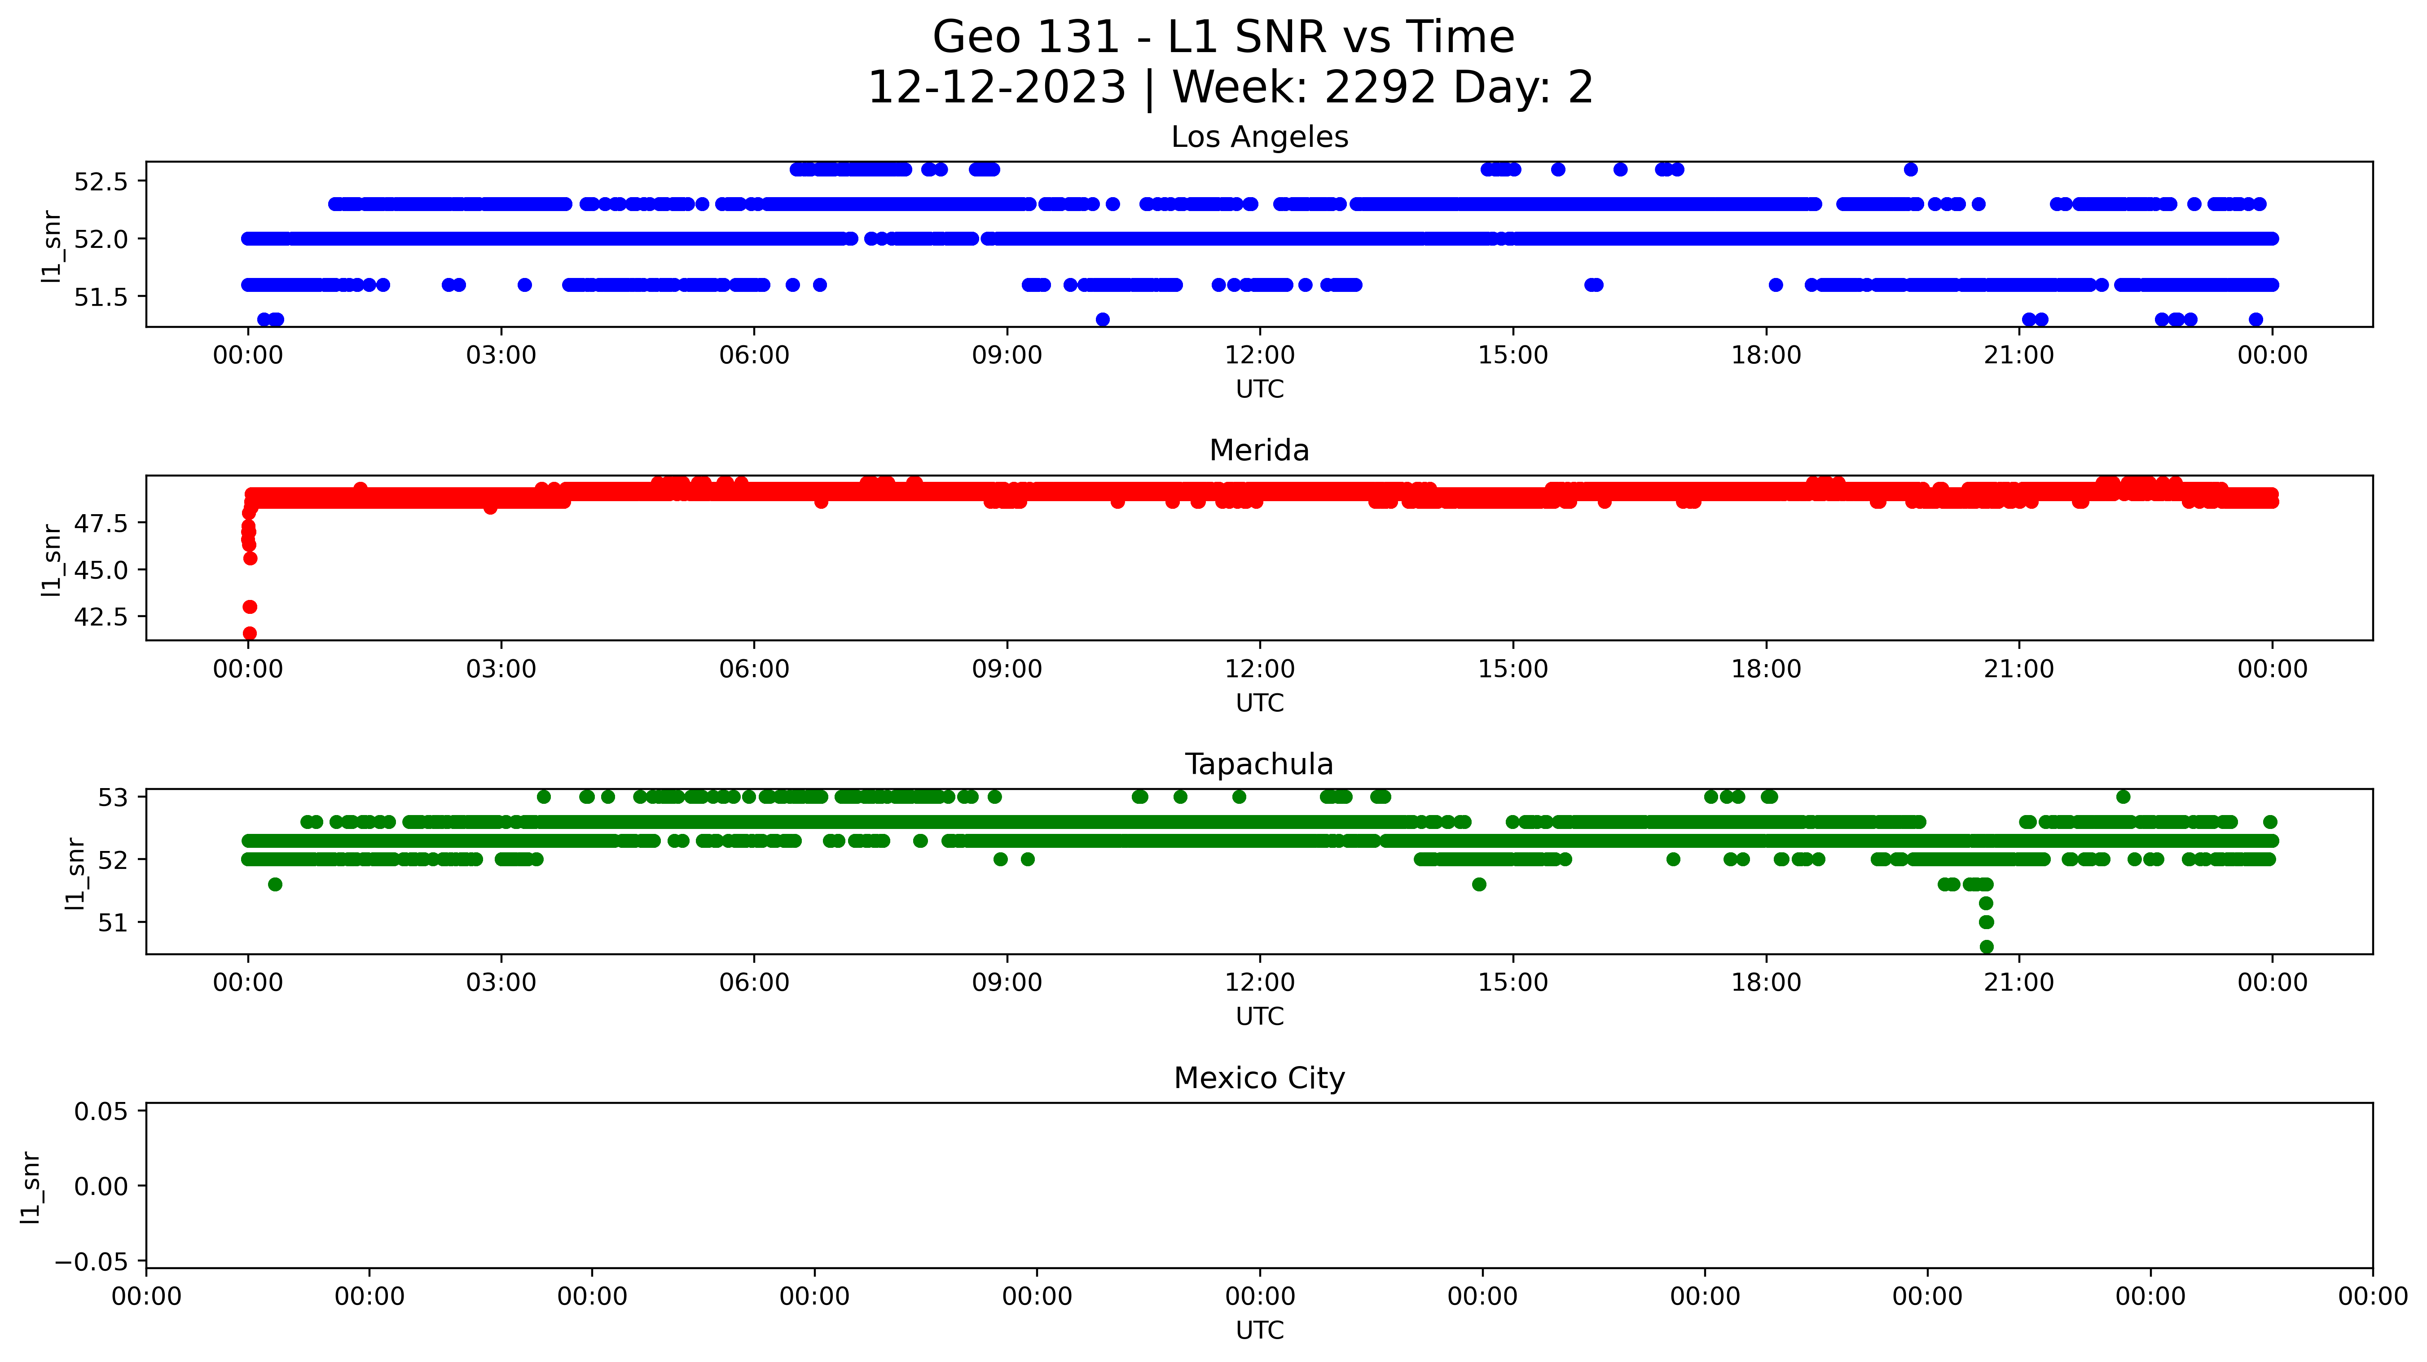The width and height of the screenshot is (2427, 1362).
Task: Click the 'Geo 131 - L1 SNR vs Time' title
Action: 1223,38
